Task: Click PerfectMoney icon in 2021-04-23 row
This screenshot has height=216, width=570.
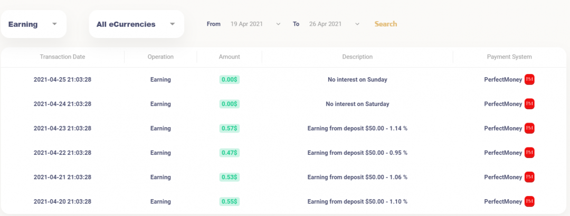Action: [x=529, y=128]
